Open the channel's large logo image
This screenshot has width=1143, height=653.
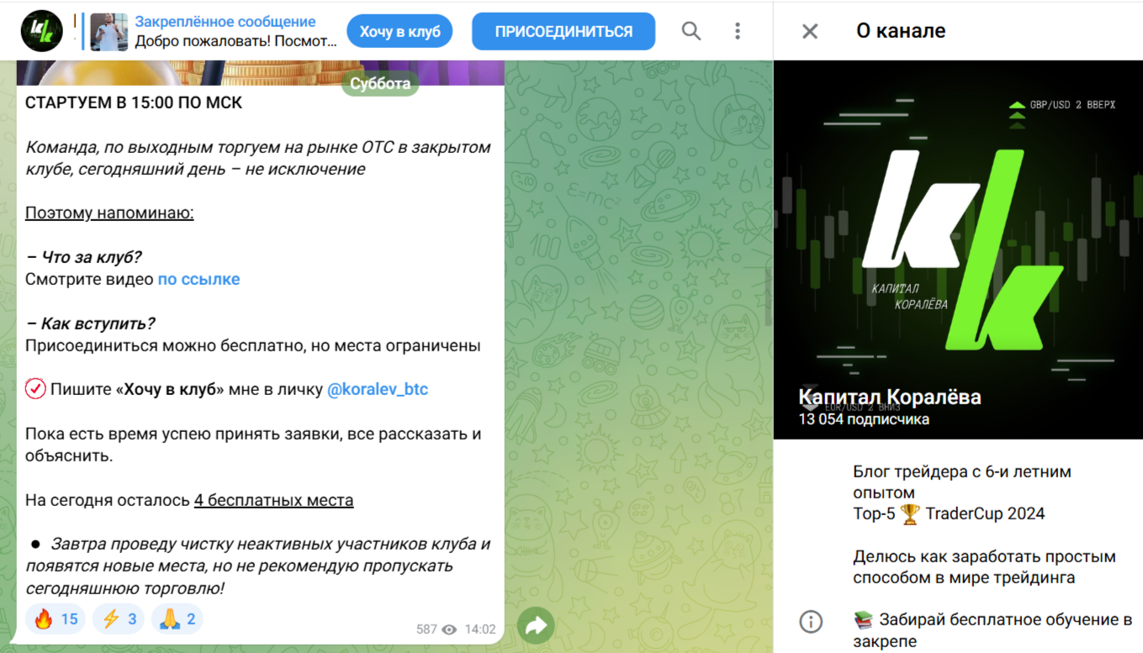coord(958,250)
